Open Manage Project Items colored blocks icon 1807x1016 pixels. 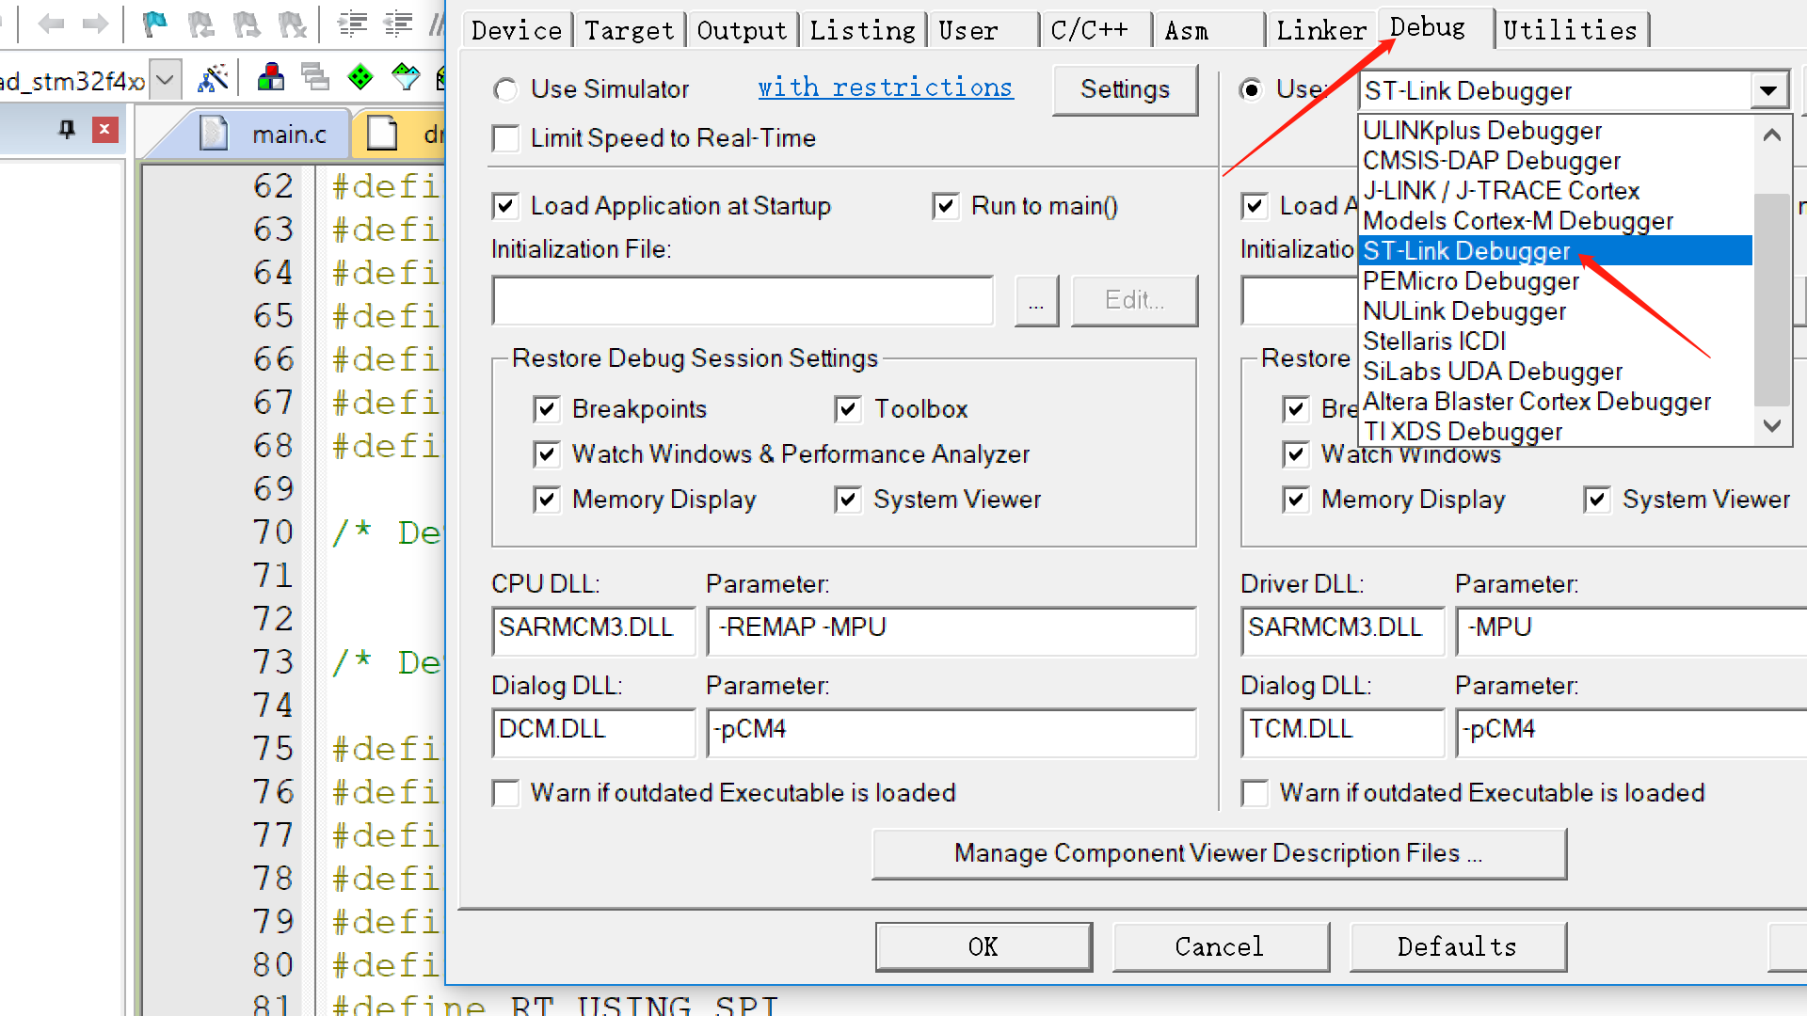point(270,78)
